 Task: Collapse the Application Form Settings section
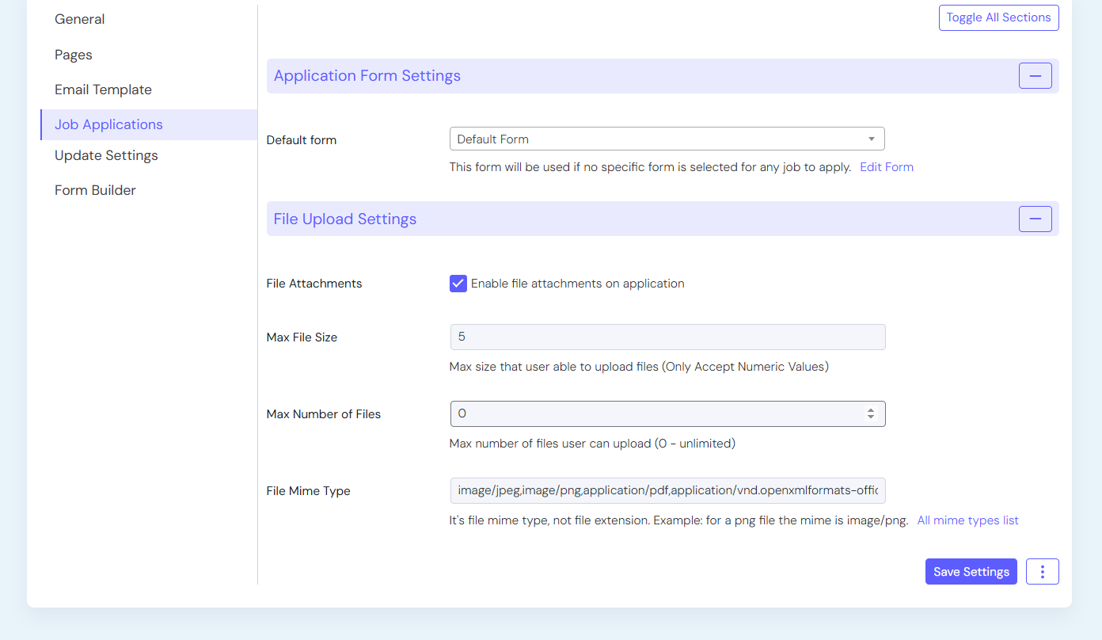pos(1035,76)
